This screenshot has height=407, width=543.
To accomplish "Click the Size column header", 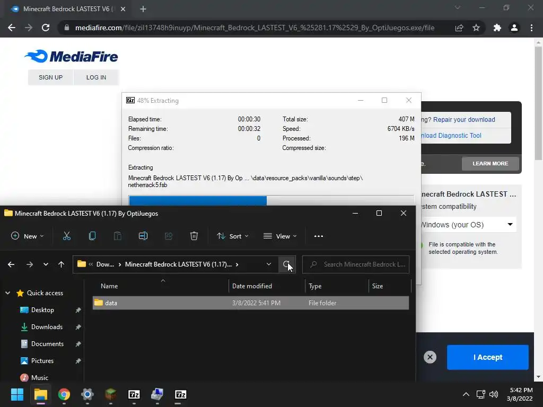I will coord(390,286).
